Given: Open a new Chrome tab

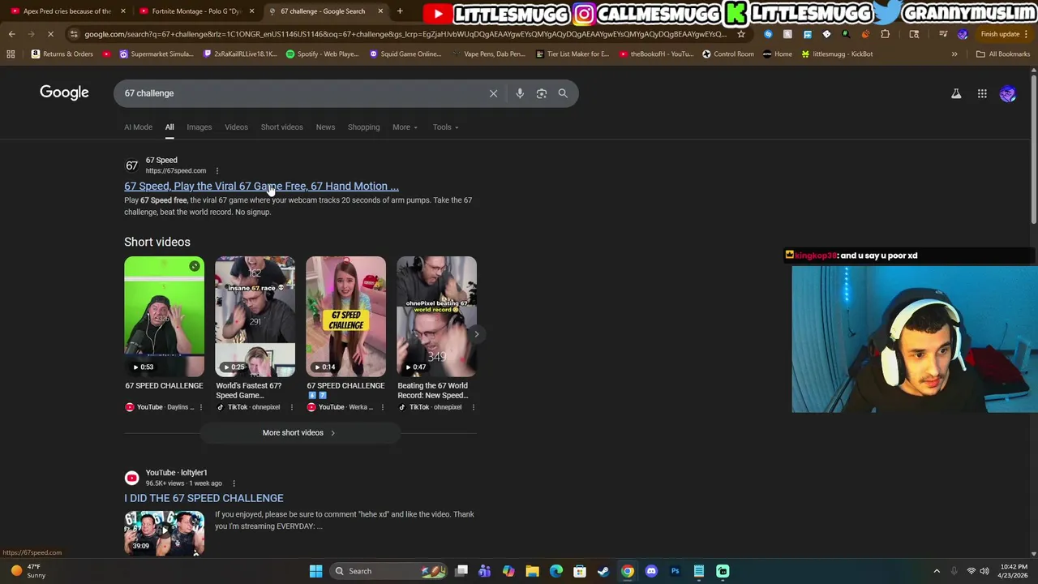Looking at the screenshot, I should (x=400, y=11).
